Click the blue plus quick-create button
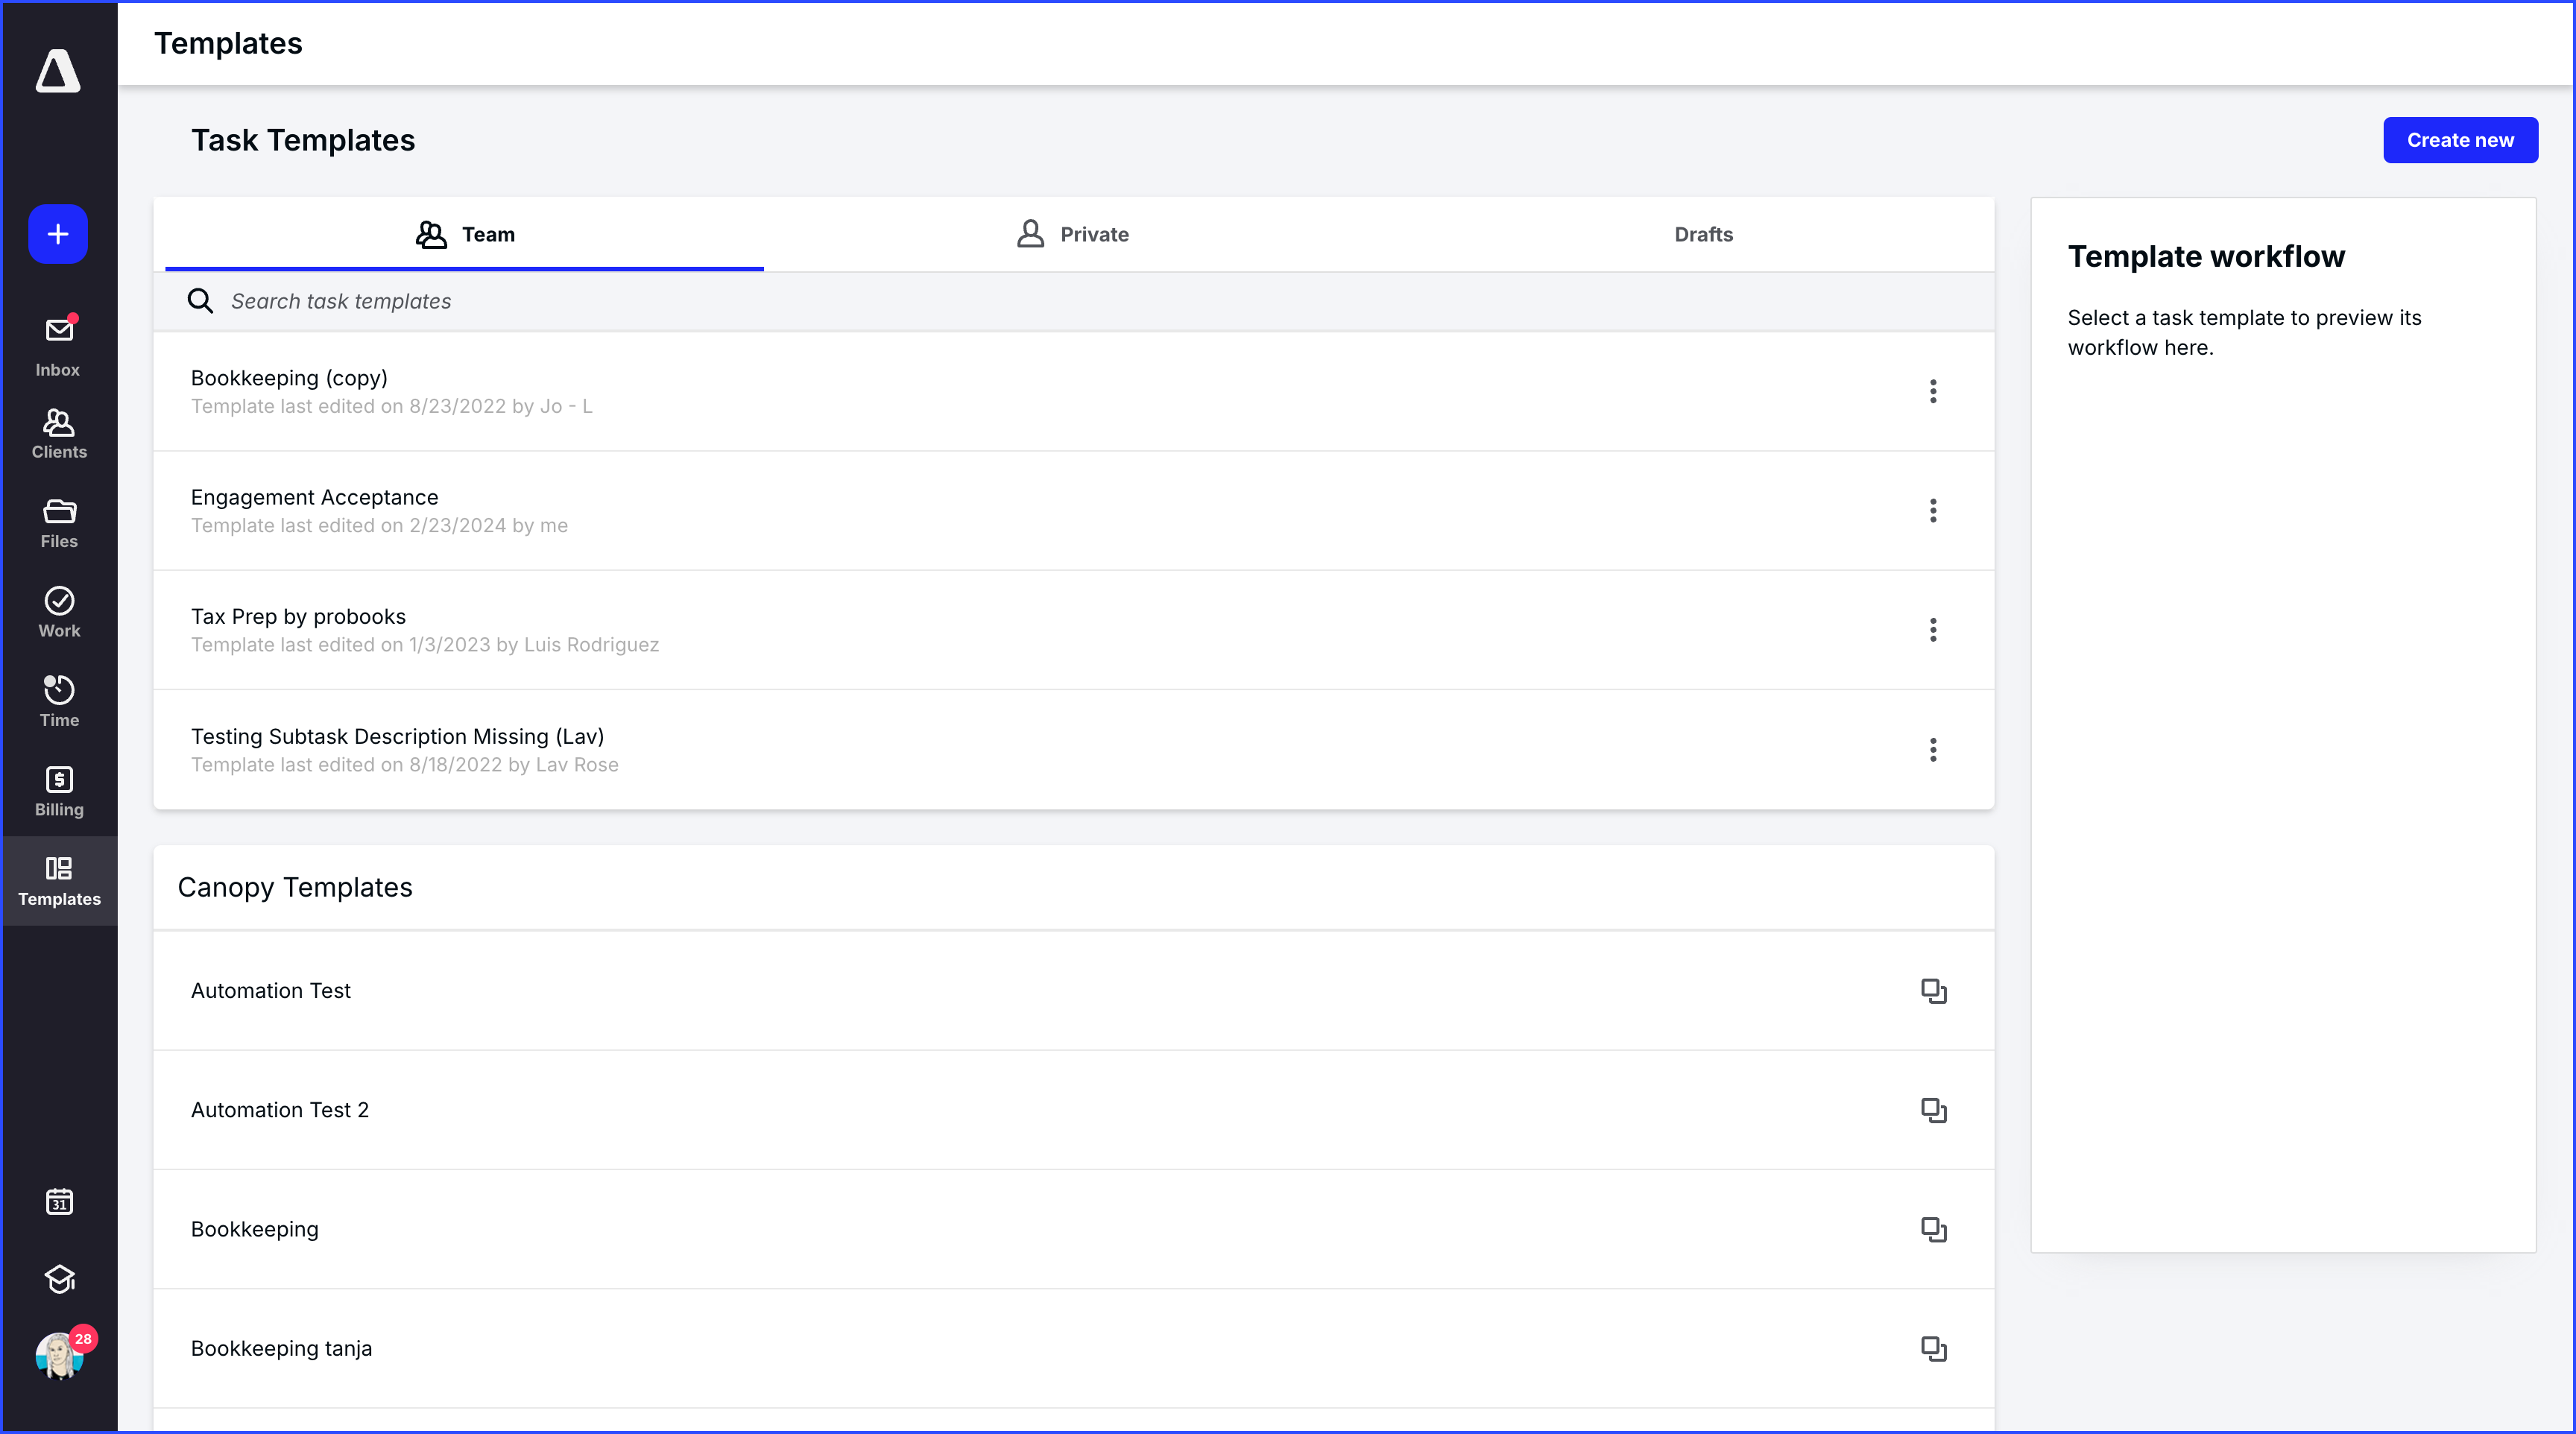The height and width of the screenshot is (1434, 2576). point(57,234)
